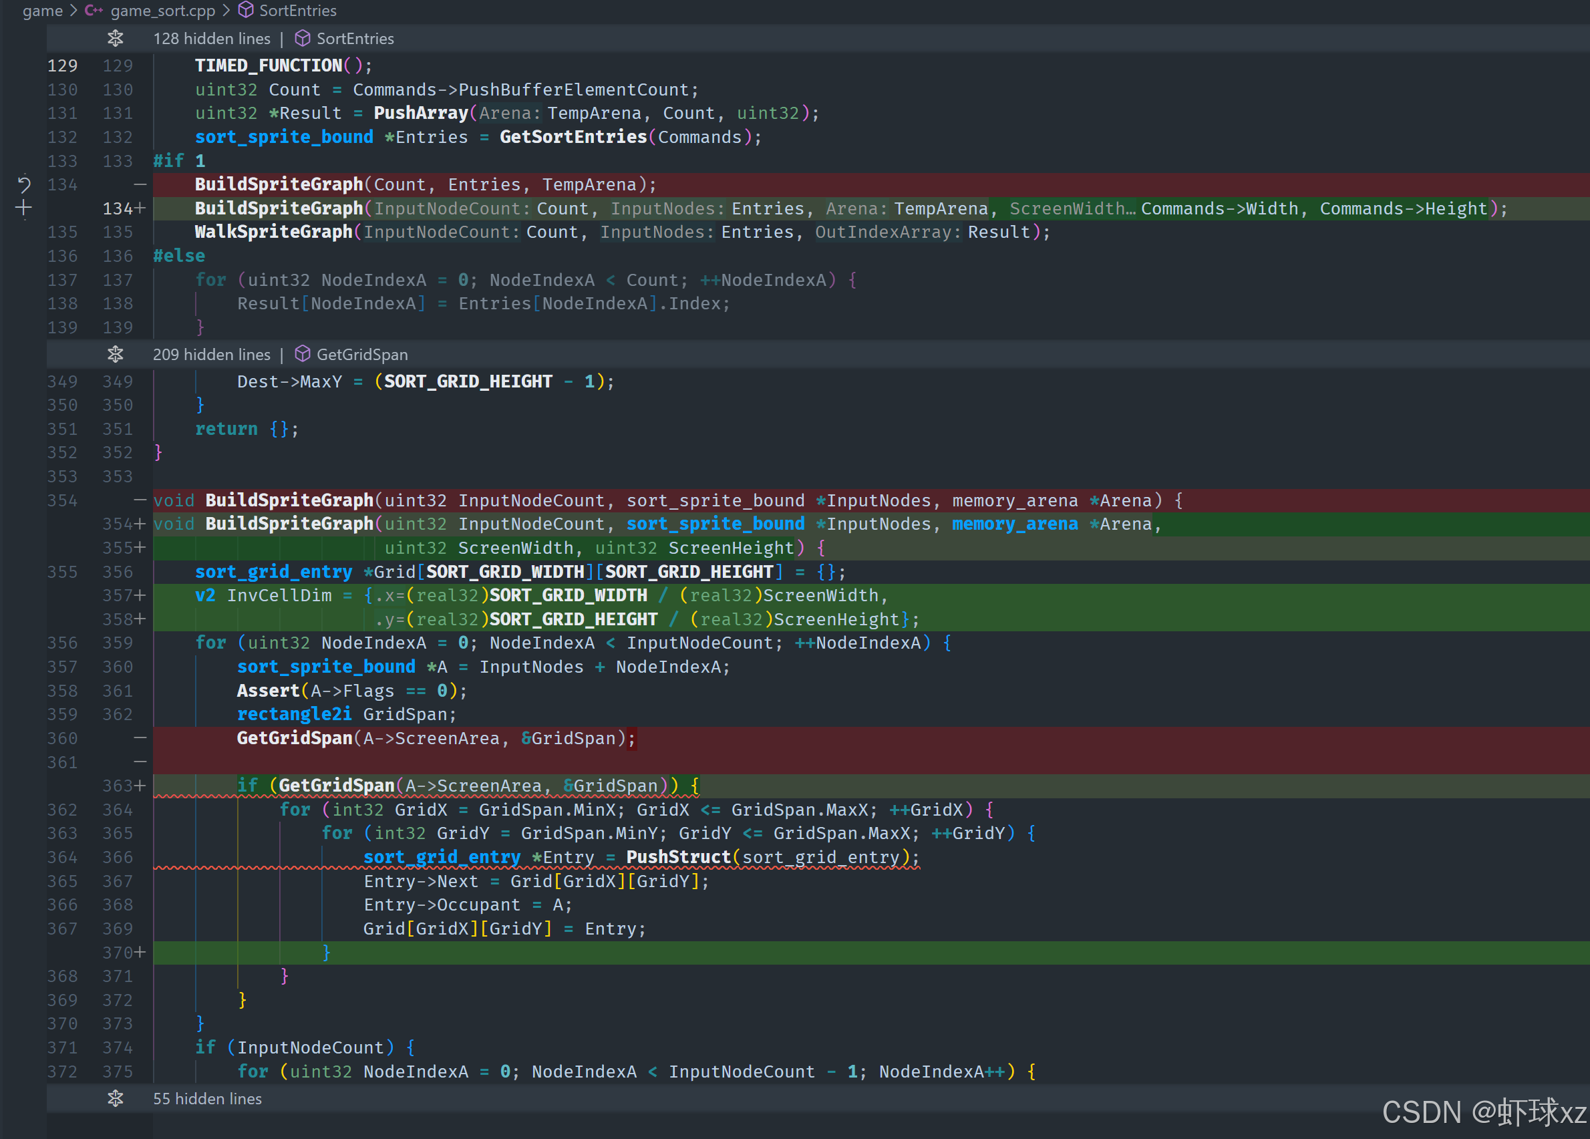1590x1139 pixels.
Task: Click the plus icon below the revert arrow
Action: click(24, 208)
